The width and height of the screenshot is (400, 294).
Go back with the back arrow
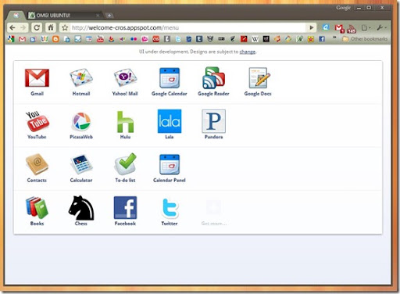(12, 27)
